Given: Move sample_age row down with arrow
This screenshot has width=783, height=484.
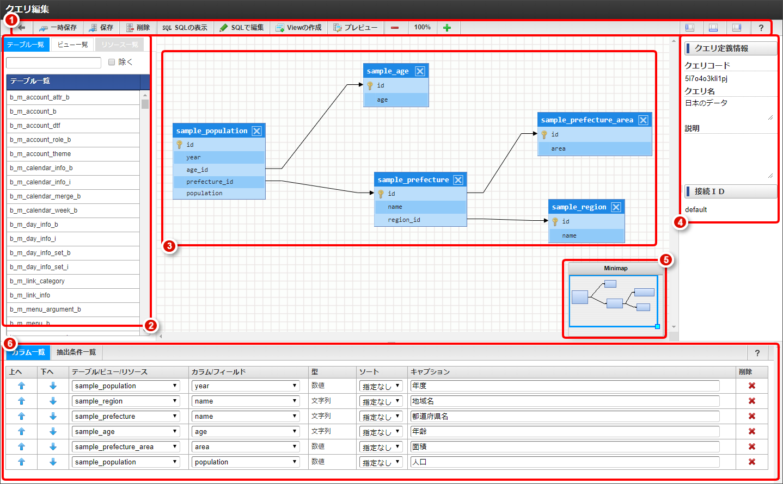Looking at the screenshot, I should point(53,431).
